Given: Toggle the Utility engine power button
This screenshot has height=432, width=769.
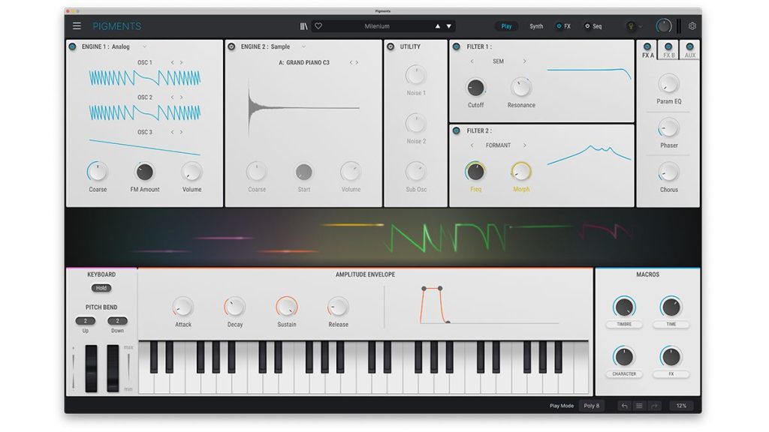Looking at the screenshot, I should coord(391,46).
